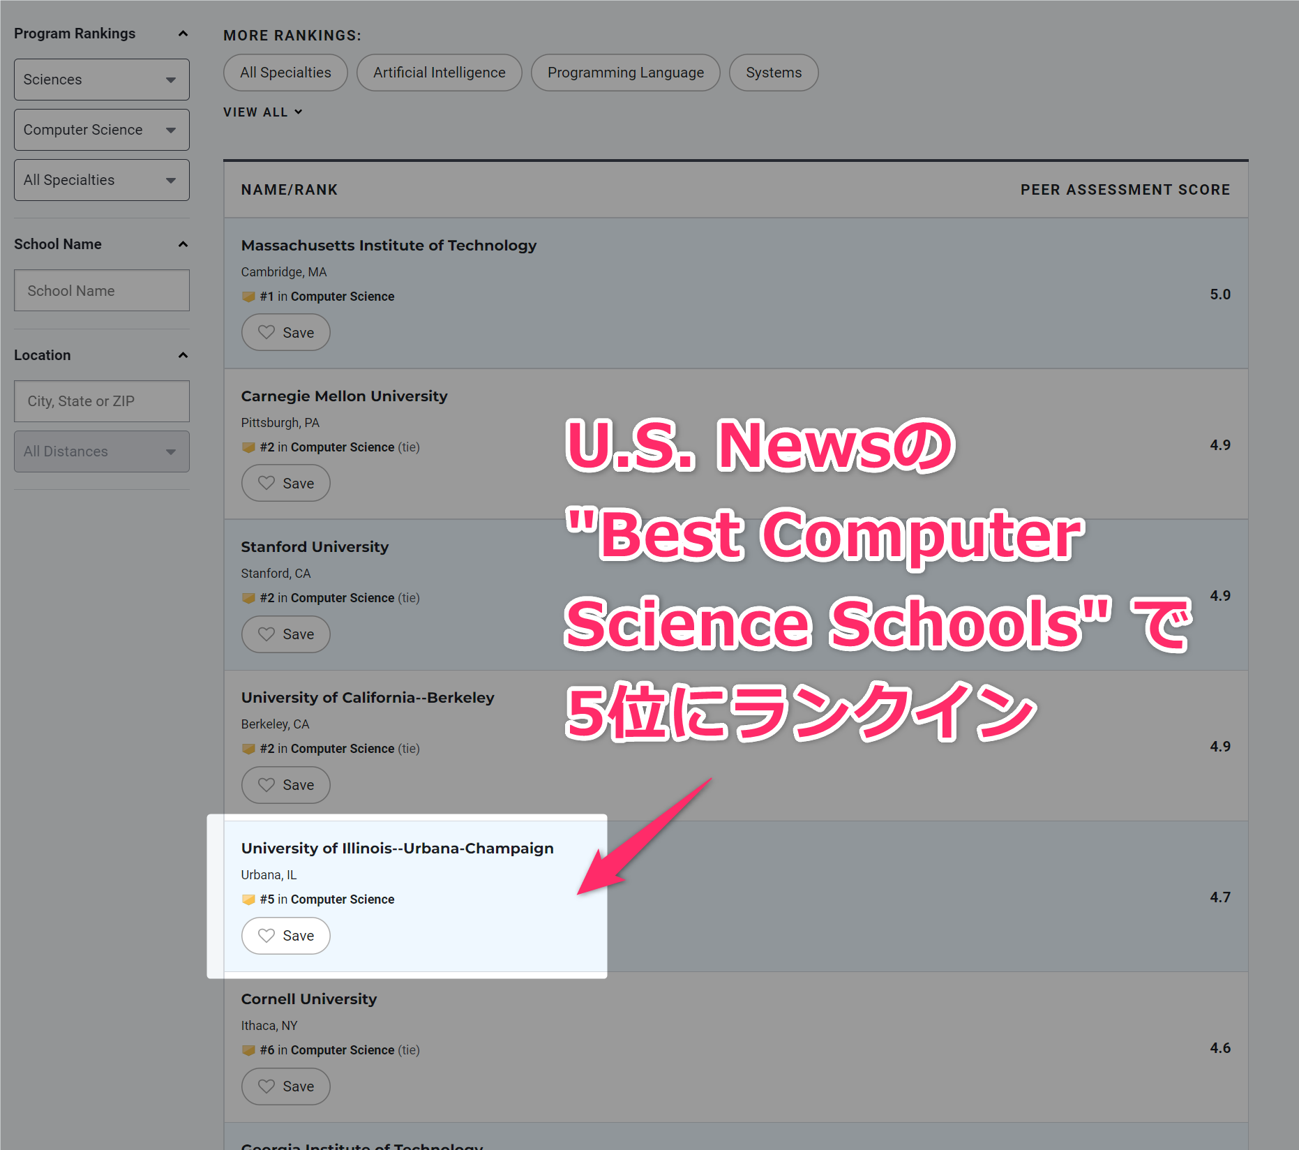
Task: Click the NAME/RANK column header
Action: (290, 189)
